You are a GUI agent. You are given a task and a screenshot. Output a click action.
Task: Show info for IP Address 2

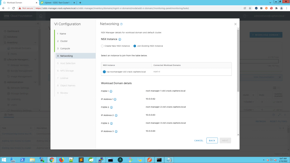[x=116, y=115]
